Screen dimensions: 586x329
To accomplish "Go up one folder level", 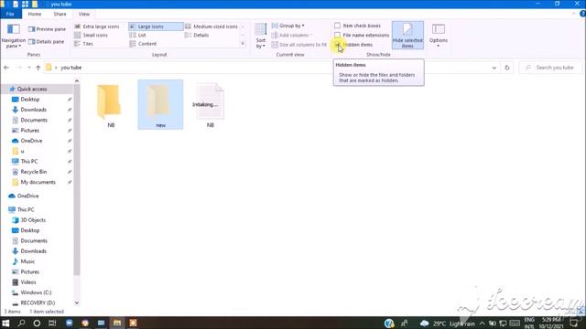I will [x=38, y=68].
